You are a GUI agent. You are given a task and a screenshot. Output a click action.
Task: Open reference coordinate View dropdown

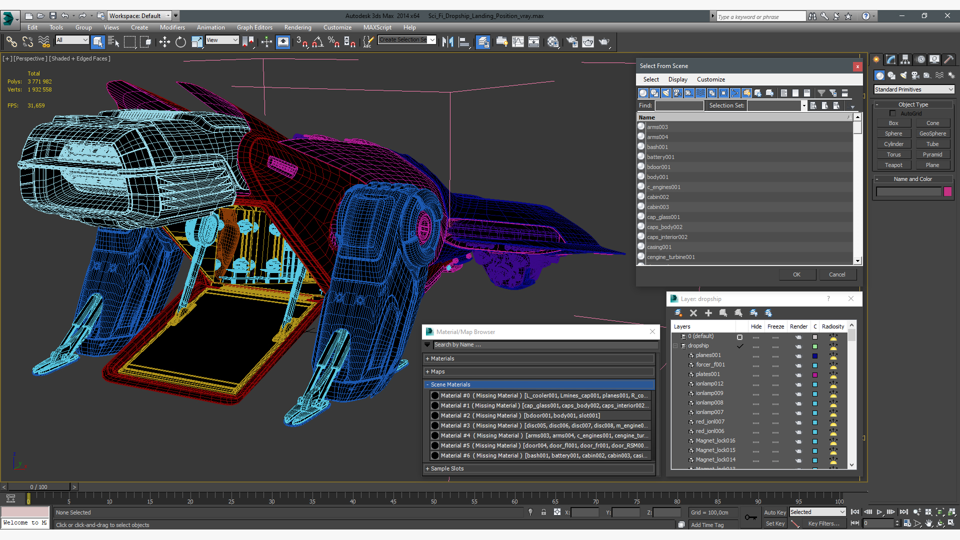(x=222, y=40)
